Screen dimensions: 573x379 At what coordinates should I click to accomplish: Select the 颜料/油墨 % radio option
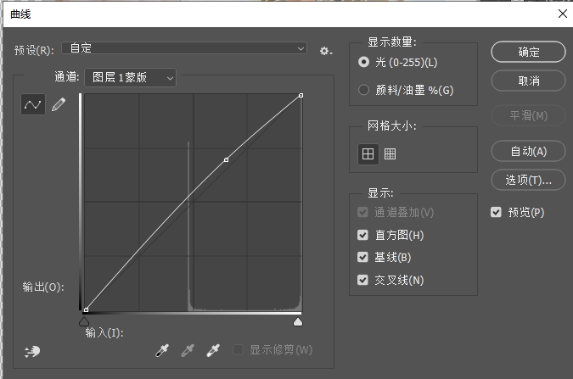click(x=364, y=90)
